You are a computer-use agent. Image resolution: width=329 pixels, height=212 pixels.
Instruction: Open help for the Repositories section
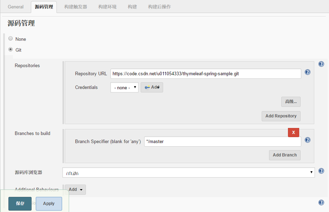click(321, 64)
